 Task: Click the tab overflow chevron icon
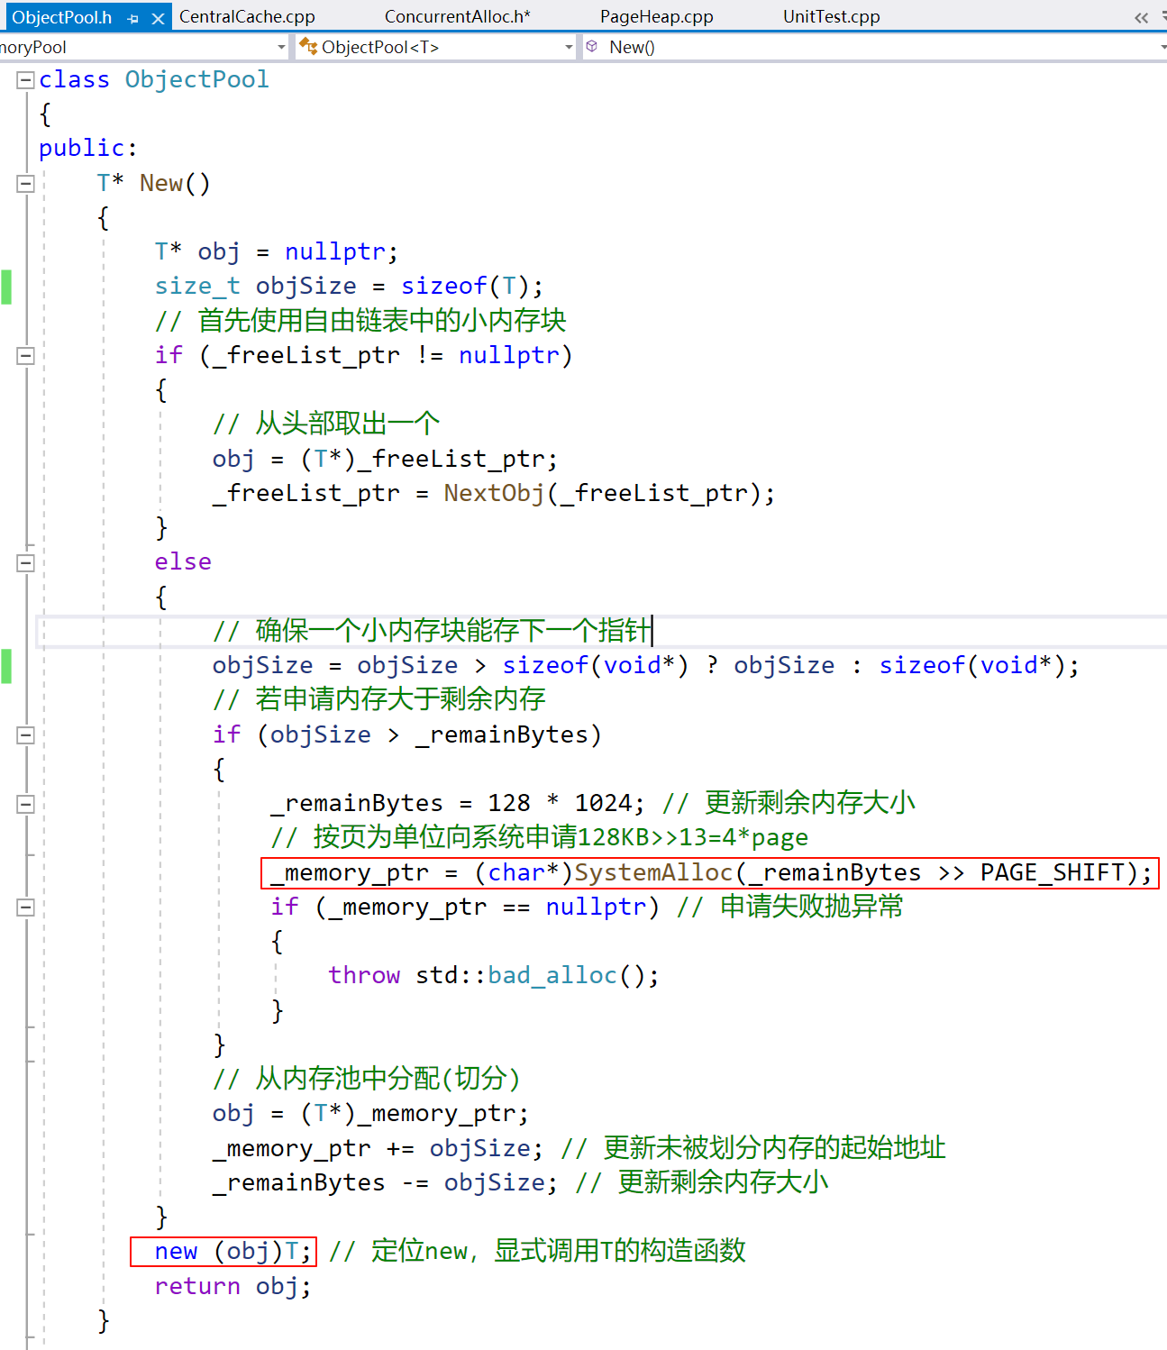[x=1141, y=17]
